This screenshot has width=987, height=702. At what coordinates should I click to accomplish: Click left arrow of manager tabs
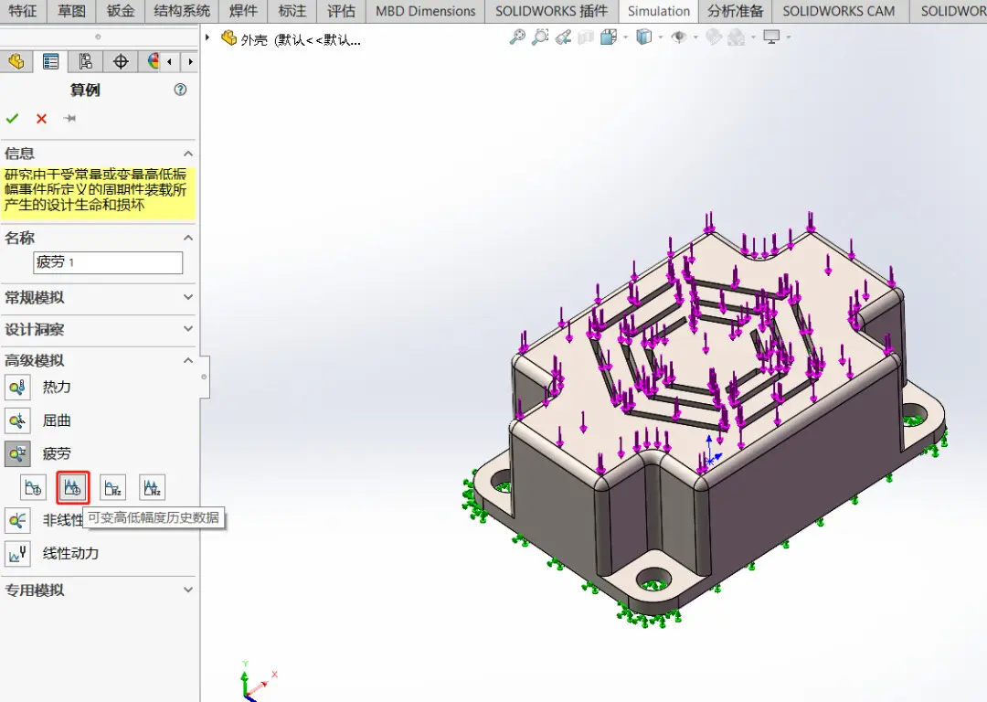pyautogui.click(x=169, y=62)
